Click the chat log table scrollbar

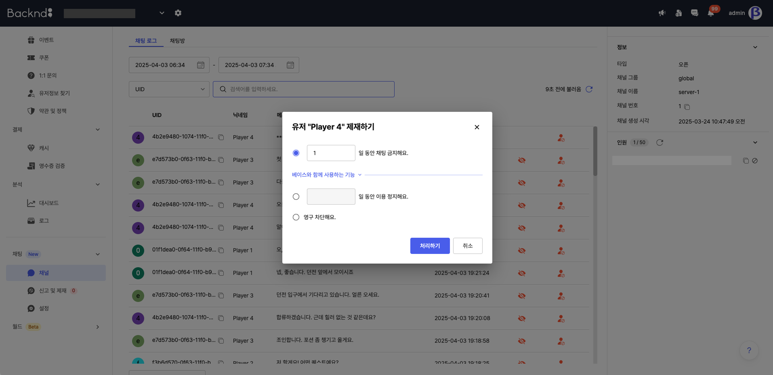[595, 151]
